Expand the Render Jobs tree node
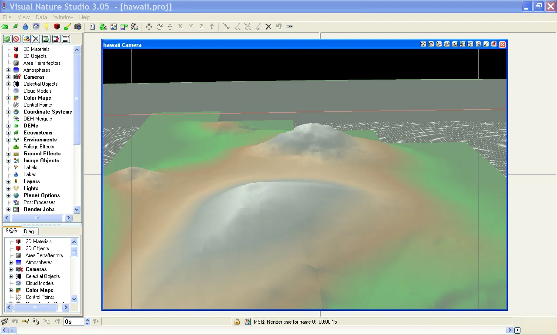 click(x=8, y=209)
